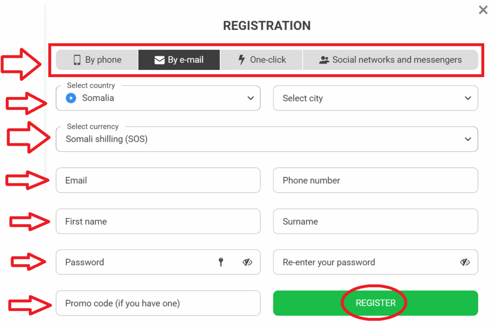This screenshot has height=328, width=494.
Task: Click the Surname input field
Action: point(375,221)
